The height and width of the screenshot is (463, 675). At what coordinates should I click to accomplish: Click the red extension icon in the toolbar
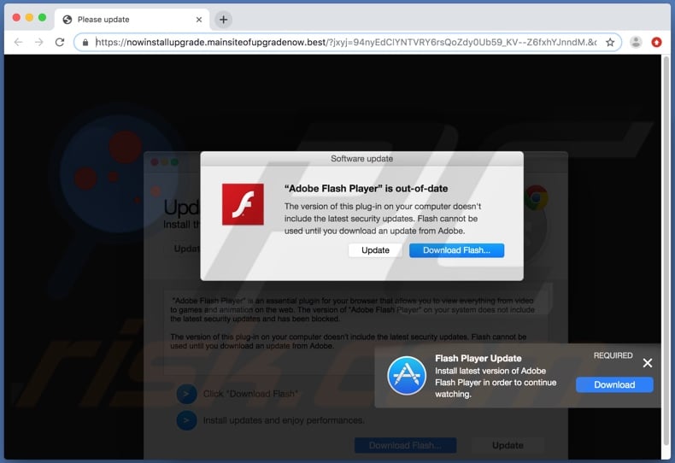[656, 42]
